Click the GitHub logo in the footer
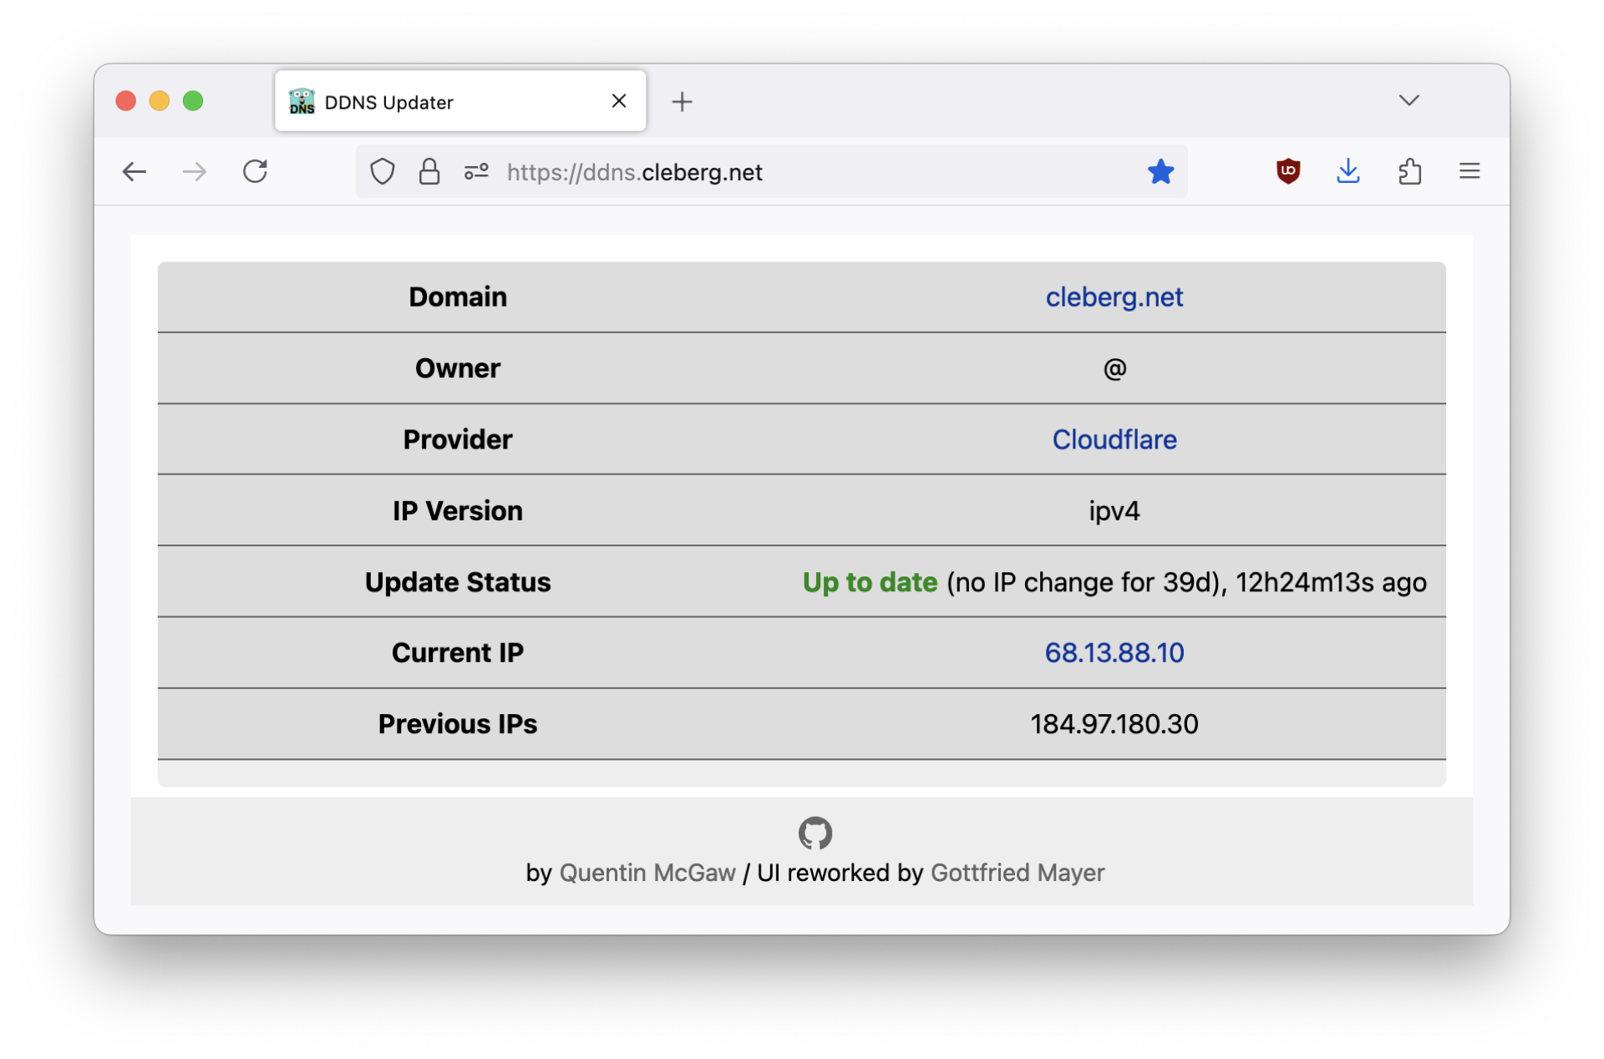 (815, 833)
